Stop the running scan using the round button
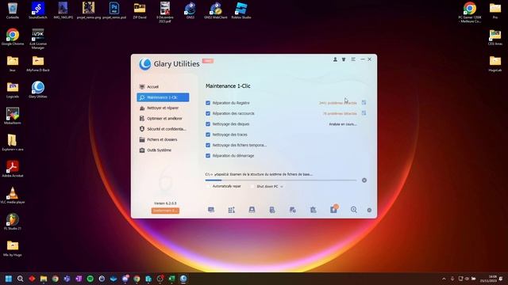Viewport: 508px width, 285px height. click(x=364, y=180)
